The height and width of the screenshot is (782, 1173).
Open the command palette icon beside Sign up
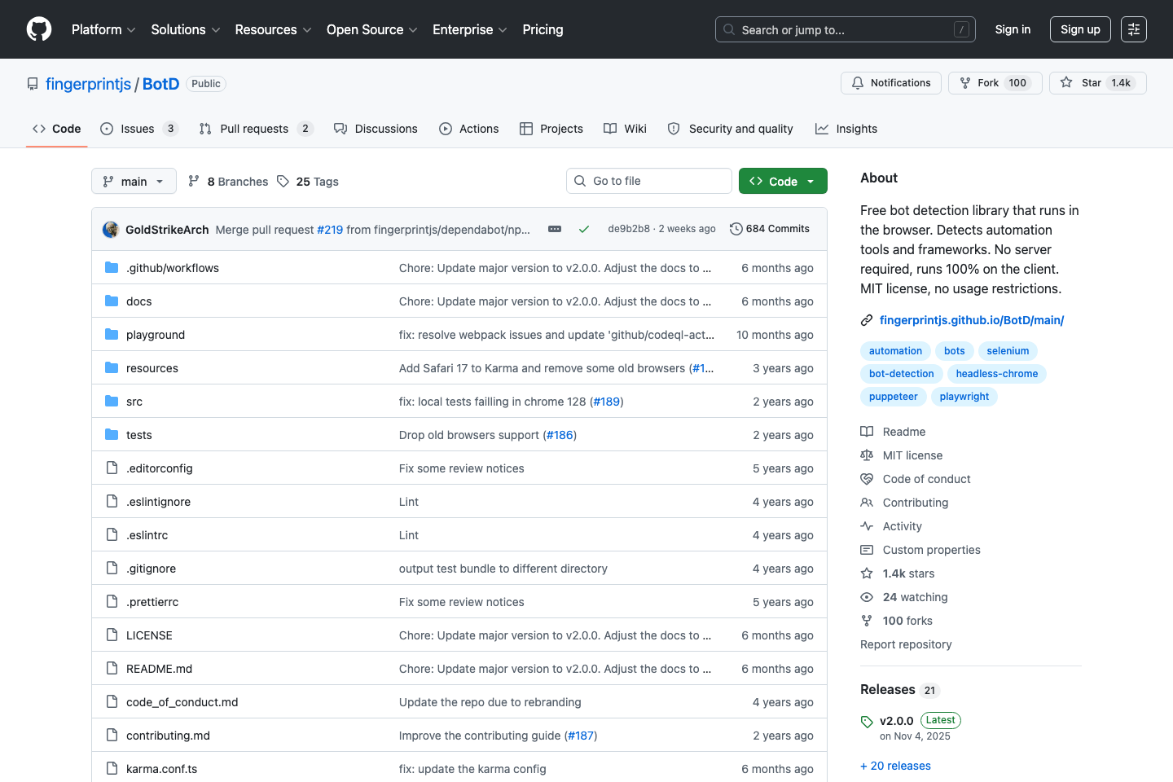click(1133, 29)
